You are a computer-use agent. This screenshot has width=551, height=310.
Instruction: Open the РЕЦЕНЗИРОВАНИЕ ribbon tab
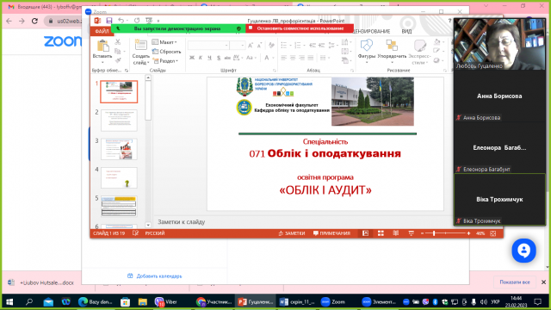tap(372, 31)
